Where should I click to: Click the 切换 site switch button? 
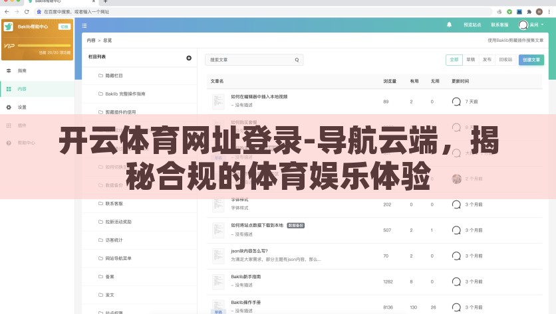(x=65, y=27)
